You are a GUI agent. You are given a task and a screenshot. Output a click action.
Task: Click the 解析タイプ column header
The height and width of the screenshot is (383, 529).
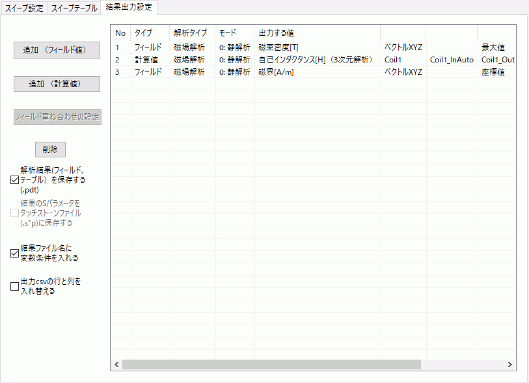tap(191, 33)
